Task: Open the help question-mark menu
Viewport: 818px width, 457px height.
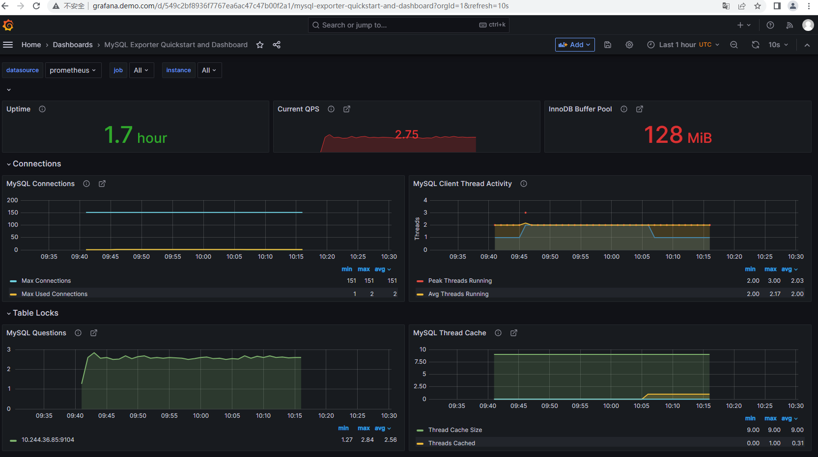Action: coord(770,25)
